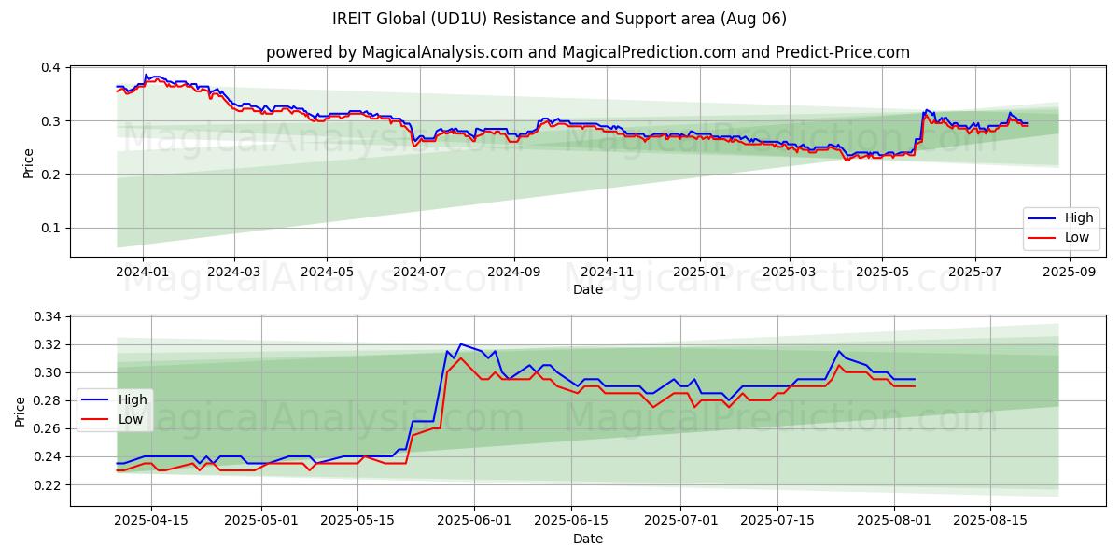Click 'Low' in the upper chart legend
Viewport: 1120px width, 560px height.
coord(1078,237)
